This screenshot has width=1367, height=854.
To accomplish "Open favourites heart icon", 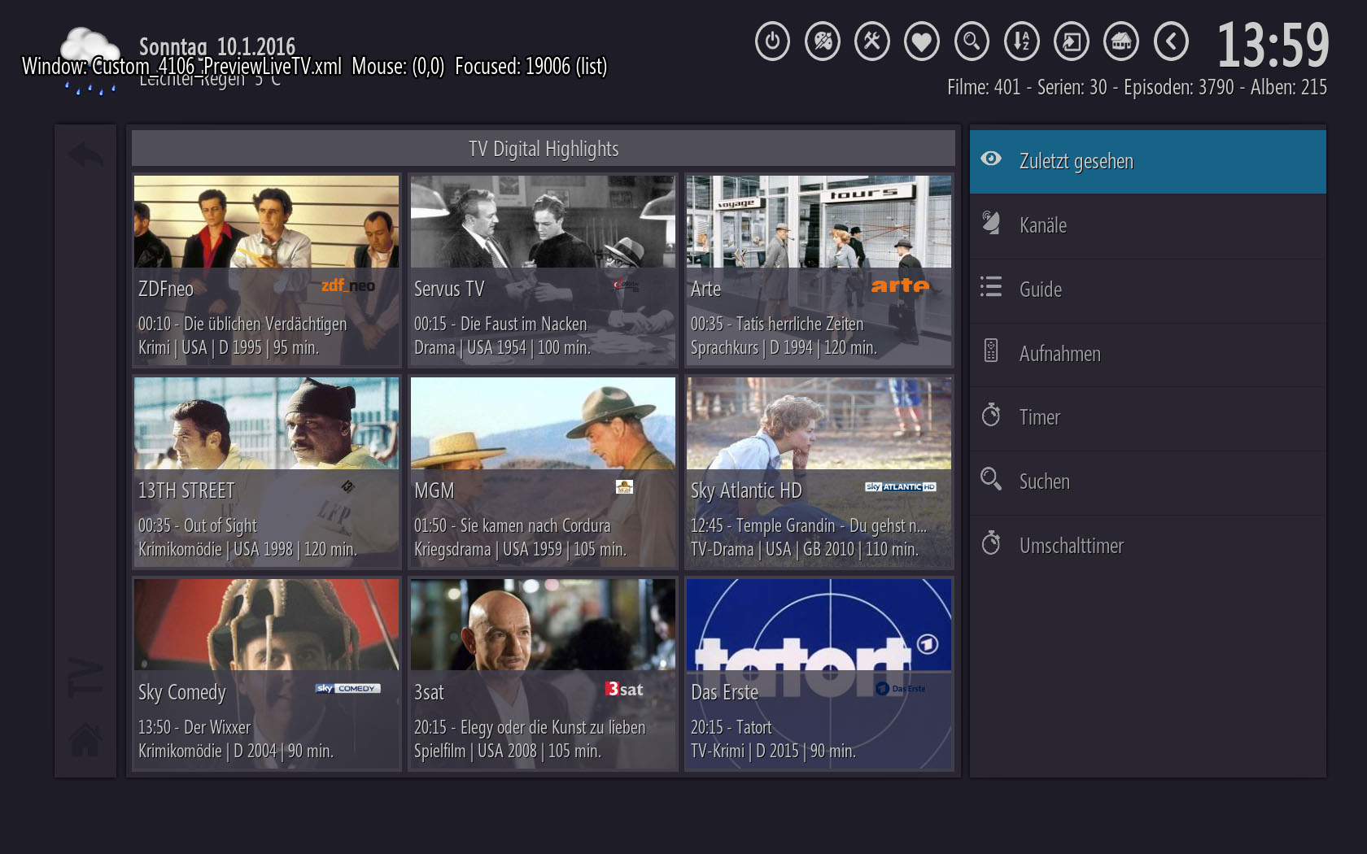I will [922, 41].
